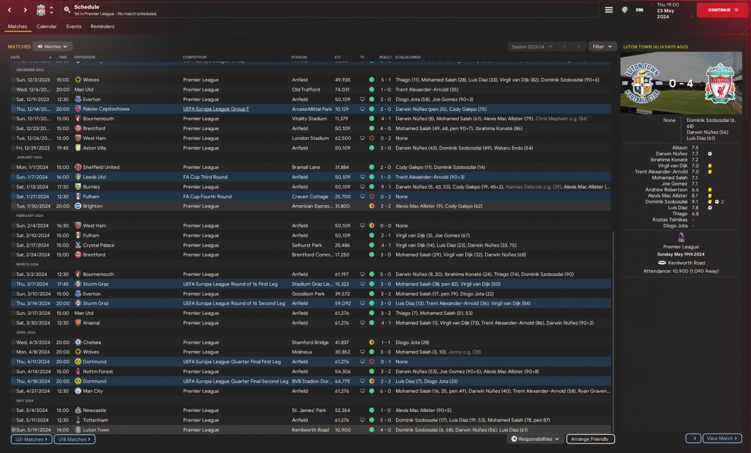Click the Raków Częstochowa club badge
This screenshot has width=751, height=453.
tap(78, 109)
